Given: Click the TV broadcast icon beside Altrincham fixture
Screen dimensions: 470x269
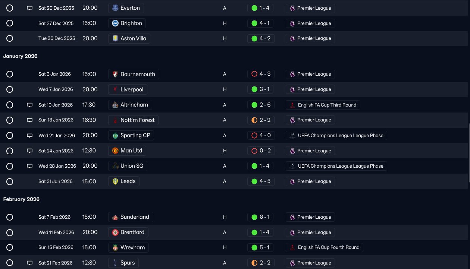Looking at the screenshot, I should (30, 105).
